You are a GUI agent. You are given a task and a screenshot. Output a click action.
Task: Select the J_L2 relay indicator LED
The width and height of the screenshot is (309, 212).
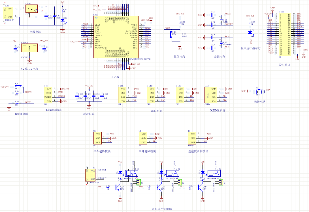coord(161,172)
